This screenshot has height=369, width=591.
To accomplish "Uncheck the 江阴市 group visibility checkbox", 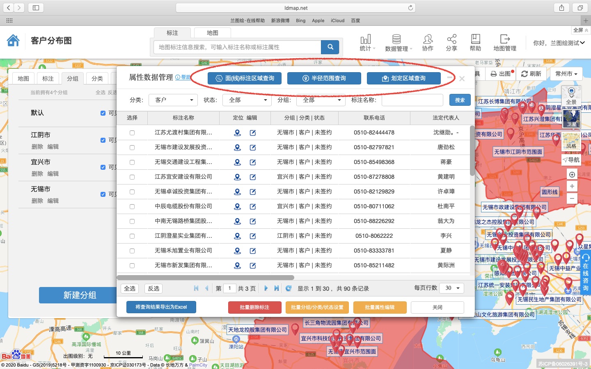I will click(103, 140).
